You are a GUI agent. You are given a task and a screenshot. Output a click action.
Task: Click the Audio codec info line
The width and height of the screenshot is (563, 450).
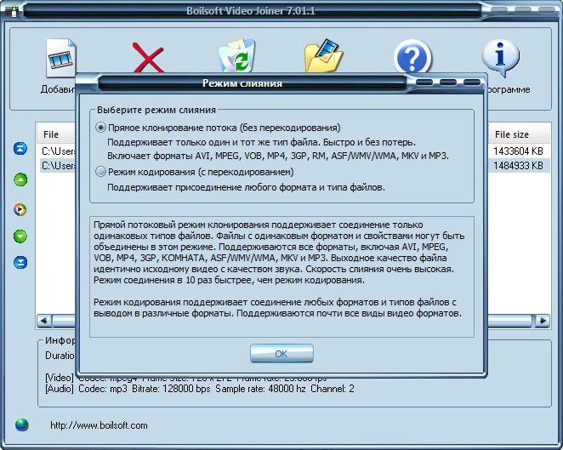[x=200, y=389]
